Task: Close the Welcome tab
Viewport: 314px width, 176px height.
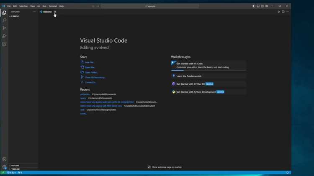Action: tap(55, 12)
